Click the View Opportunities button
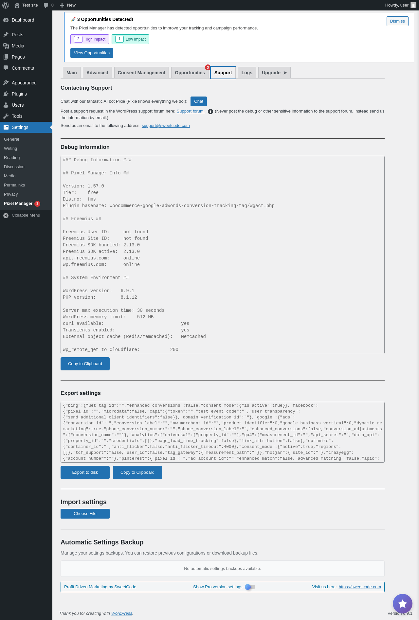This screenshot has height=620, width=419. click(x=92, y=53)
